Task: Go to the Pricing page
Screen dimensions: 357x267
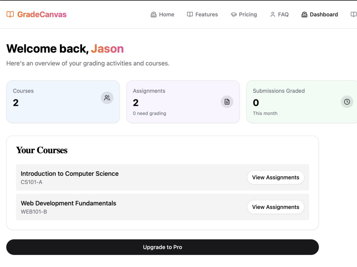Action: 243,15
